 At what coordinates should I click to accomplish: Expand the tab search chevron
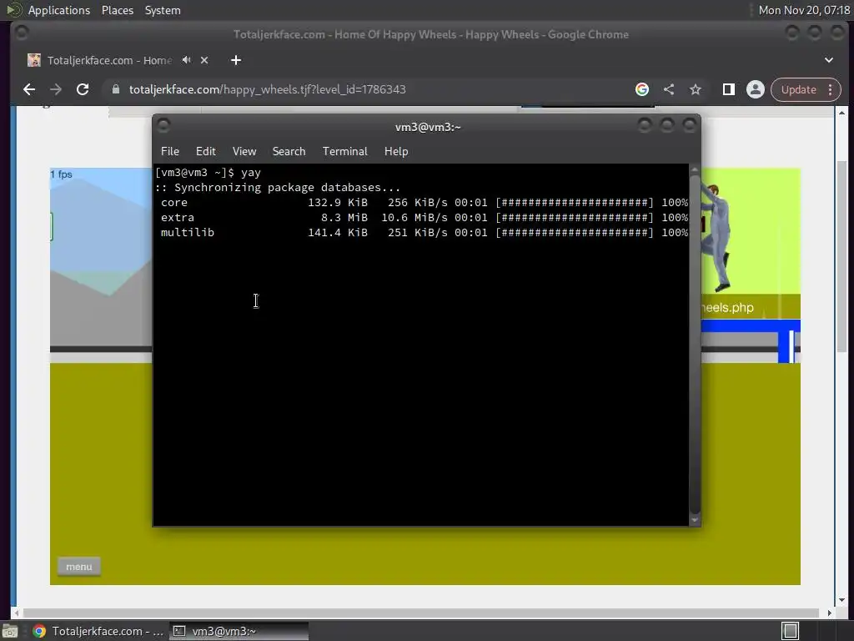pyautogui.click(x=829, y=60)
